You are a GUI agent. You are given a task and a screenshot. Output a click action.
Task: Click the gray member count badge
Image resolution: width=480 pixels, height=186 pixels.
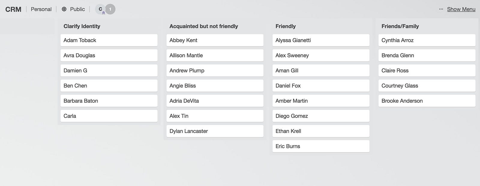coord(110,9)
